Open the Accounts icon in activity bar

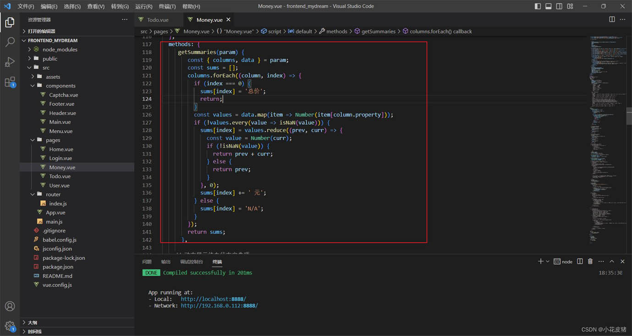pyautogui.click(x=10, y=306)
